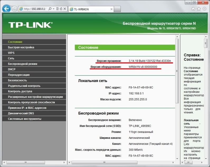
Task: Open the browser Home icon
Action: (x=193, y=9)
